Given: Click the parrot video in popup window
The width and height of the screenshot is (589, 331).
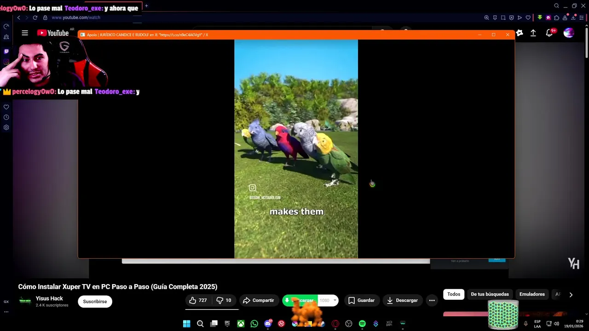Looking at the screenshot, I should 296,149.
